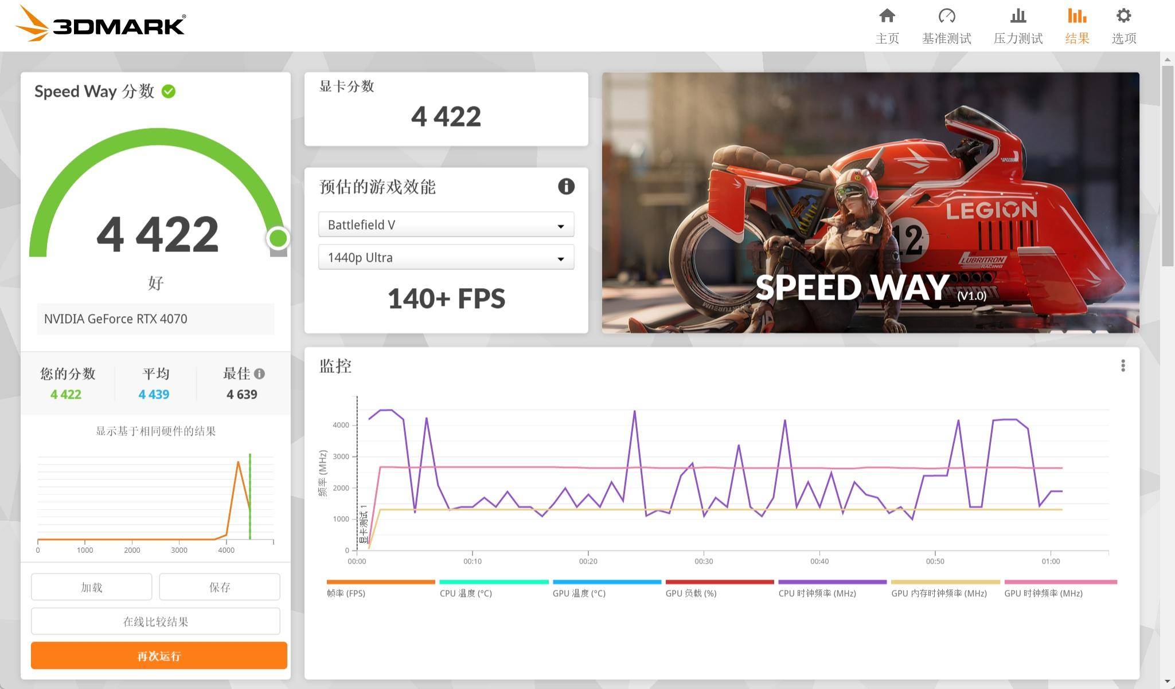Click the 保存 save button
This screenshot has width=1175, height=689.
[220, 587]
